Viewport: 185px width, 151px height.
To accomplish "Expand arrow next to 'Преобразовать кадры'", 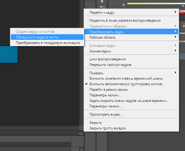I will [176, 31].
